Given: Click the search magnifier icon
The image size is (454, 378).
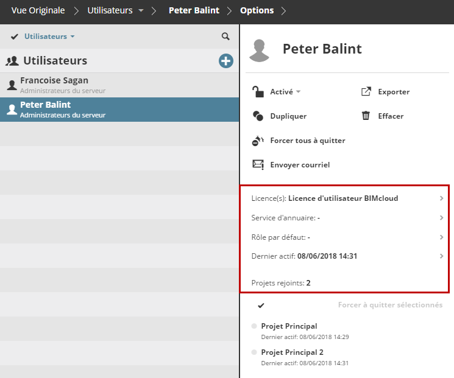Looking at the screenshot, I should (x=225, y=37).
